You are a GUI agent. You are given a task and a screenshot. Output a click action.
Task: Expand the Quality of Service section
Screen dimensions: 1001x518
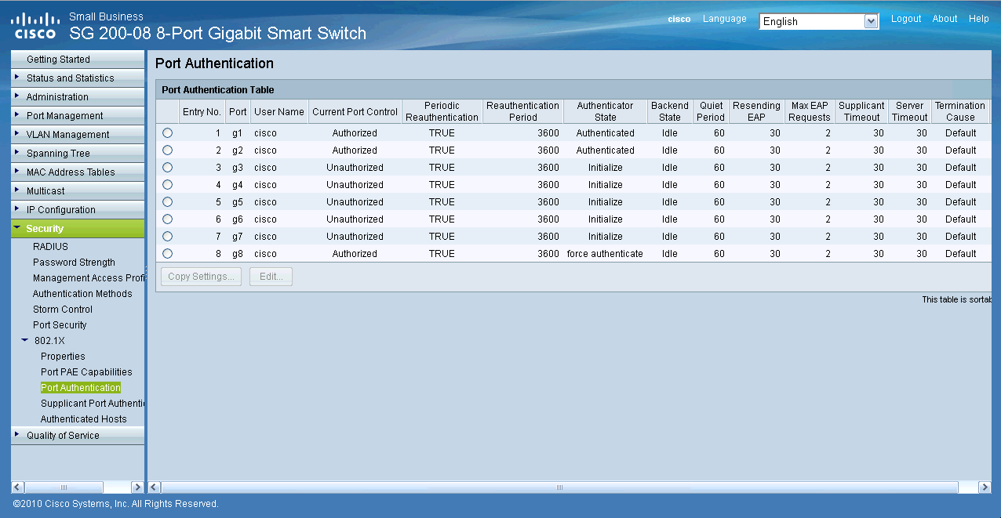coord(63,436)
